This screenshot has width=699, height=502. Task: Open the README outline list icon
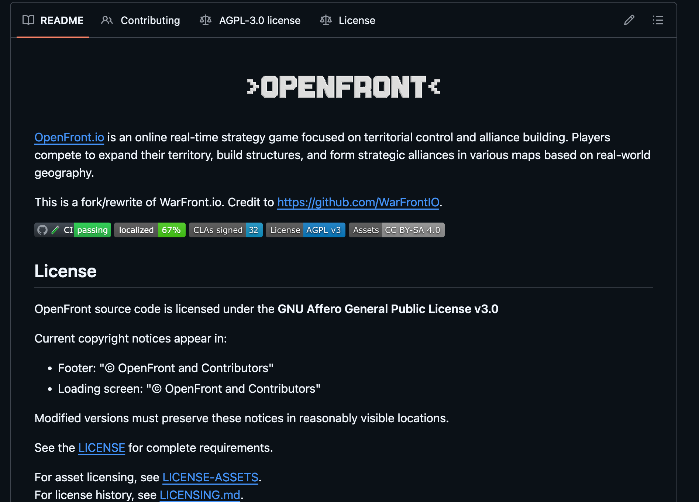[x=658, y=20]
